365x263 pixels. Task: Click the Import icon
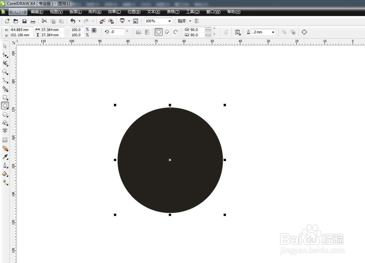point(103,21)
